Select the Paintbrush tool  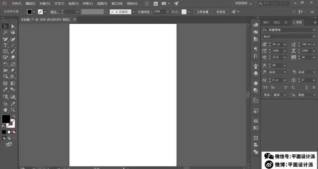coord(13,51)
